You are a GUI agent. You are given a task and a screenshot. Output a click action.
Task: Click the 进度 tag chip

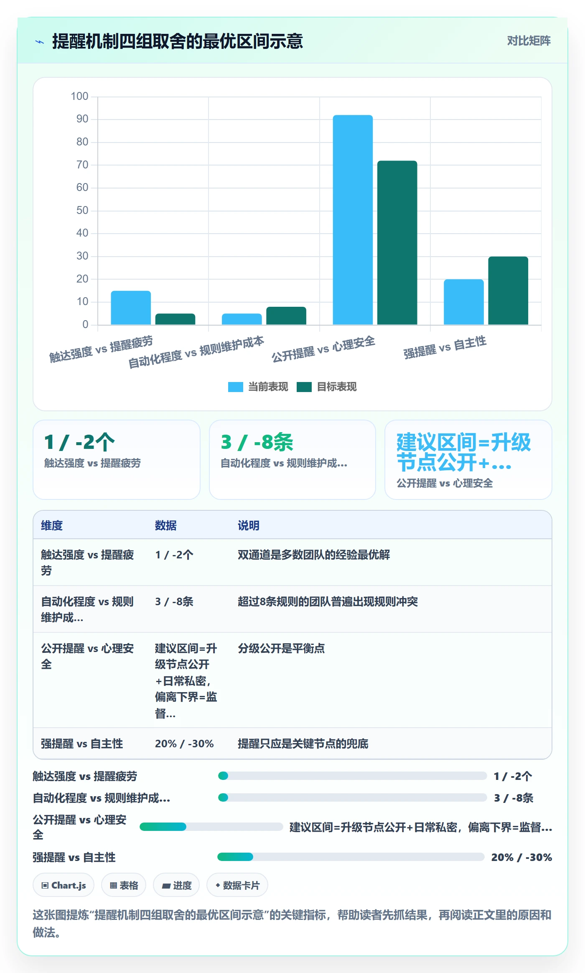coord(176,885)
